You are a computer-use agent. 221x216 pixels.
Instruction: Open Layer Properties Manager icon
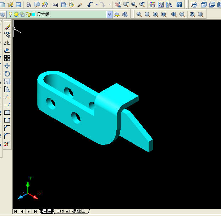point(2,15)
